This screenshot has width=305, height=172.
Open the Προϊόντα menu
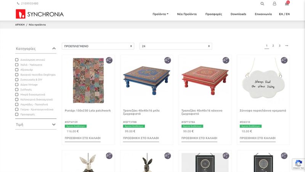click(x=161, y=14)
